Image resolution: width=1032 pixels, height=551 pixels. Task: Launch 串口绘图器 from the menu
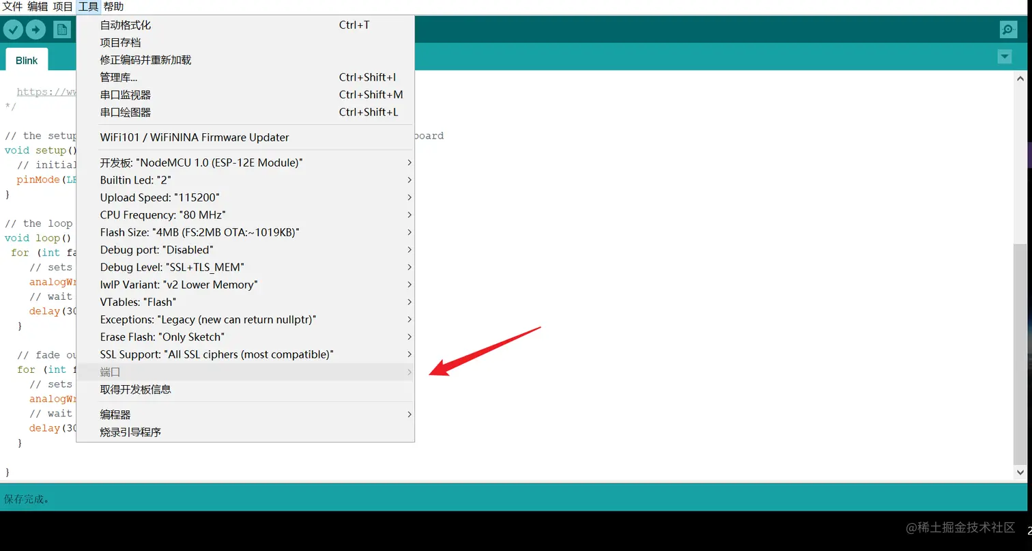245,113
